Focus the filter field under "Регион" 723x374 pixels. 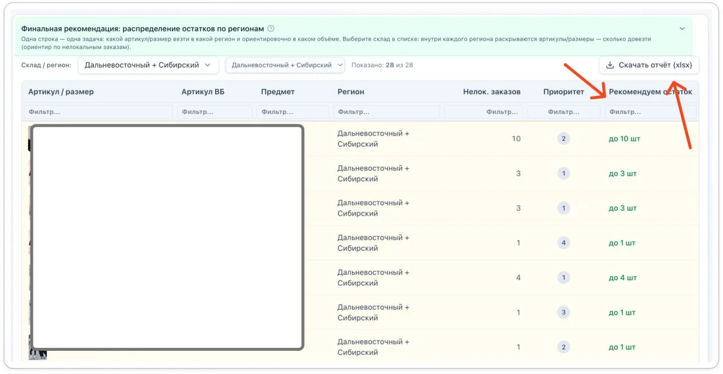click(386, 112)
